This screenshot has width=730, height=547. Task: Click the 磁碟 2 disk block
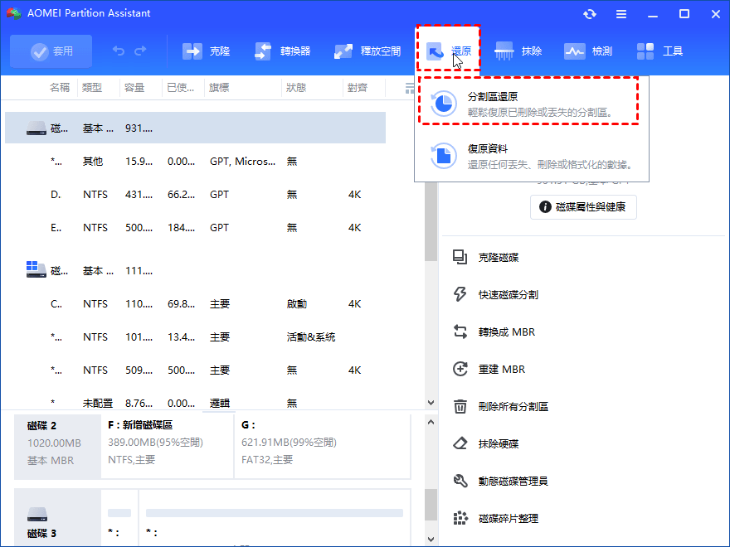click(57, 447)
